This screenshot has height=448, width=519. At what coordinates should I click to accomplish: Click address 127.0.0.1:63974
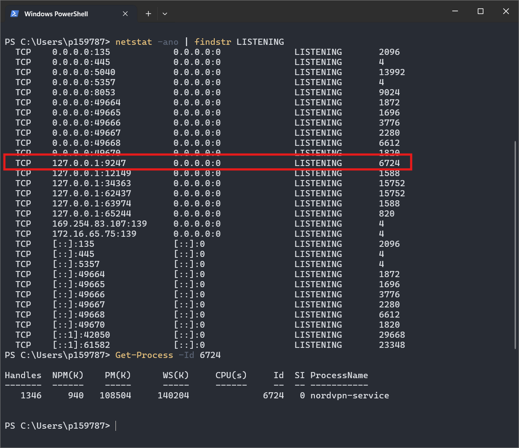point(92,204)
